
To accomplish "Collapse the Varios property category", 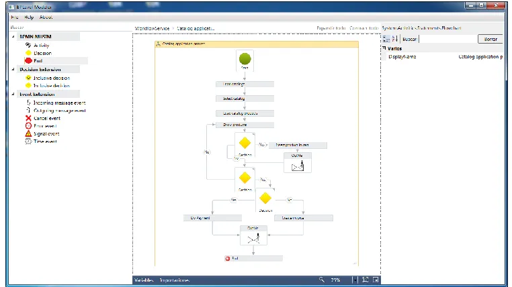I will (384, 48).
